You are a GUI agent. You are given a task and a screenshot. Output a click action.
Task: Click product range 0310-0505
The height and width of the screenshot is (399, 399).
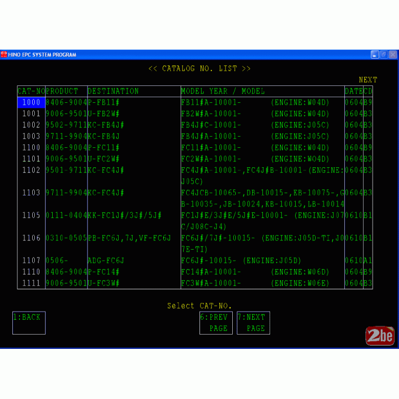click(x=66, y=238)
